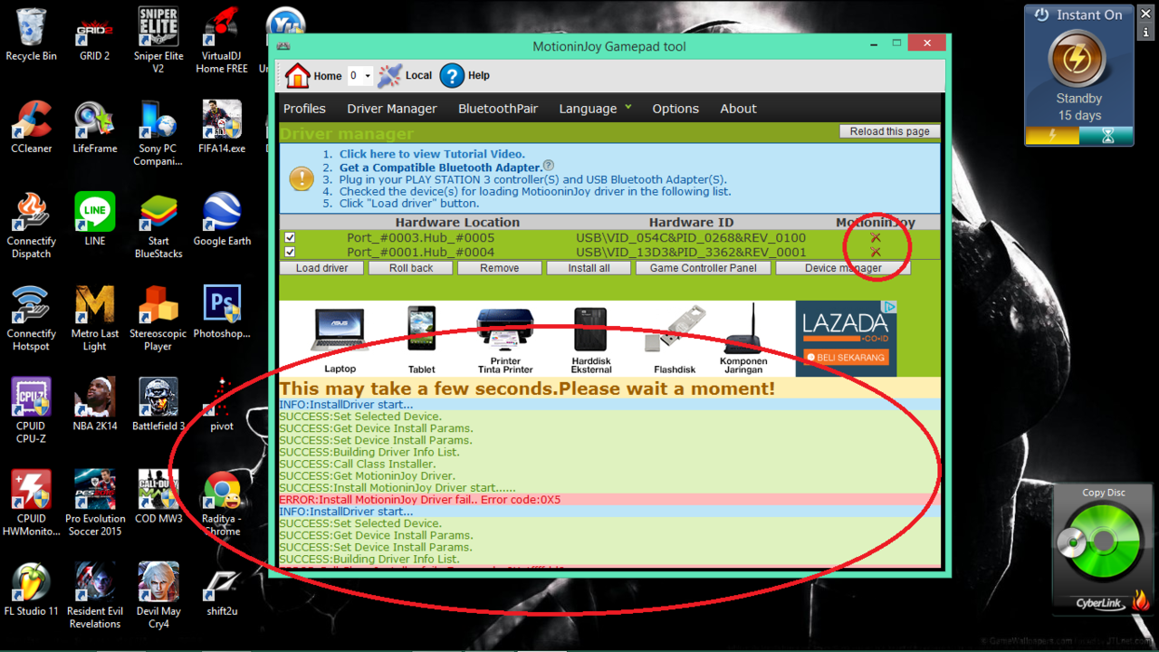Click the Komponen Jaringan ad thumbnail
Viewport: 1159px width, 652px height.
point(743,340)
